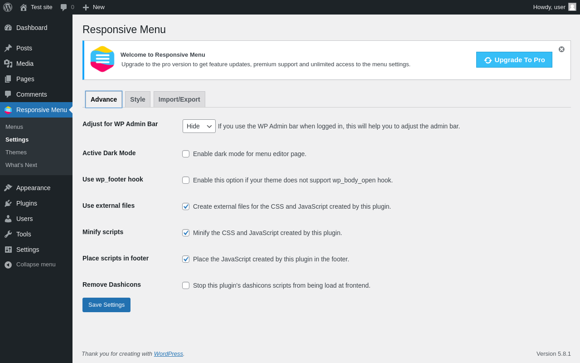
Task: Switch to the Import/Export tab
Action: pos(179,99)
